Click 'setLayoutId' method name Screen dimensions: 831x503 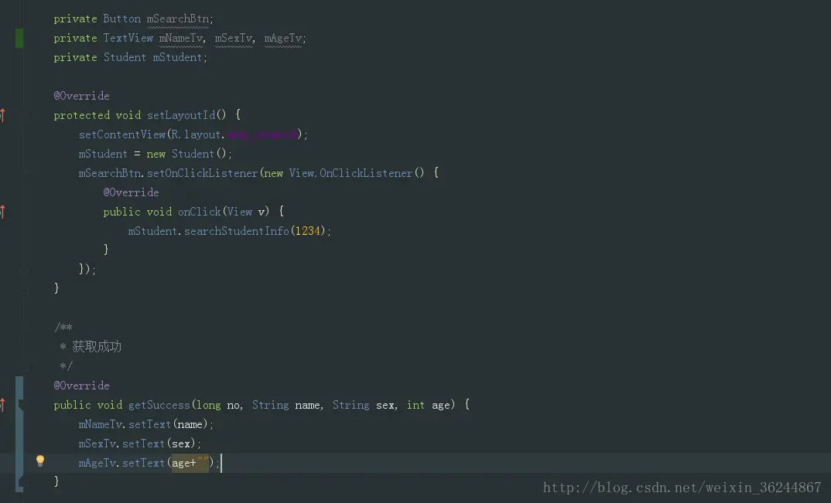pyautogui.click(x=181, y=115)
